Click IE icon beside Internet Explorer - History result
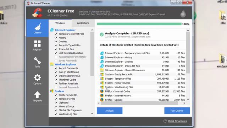The width and height of the screenshot is (227, 128). (102, 57)
